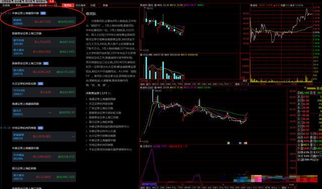Click the 关联营业部（12个） heading
Screen dimensions: 322x189
99,93
